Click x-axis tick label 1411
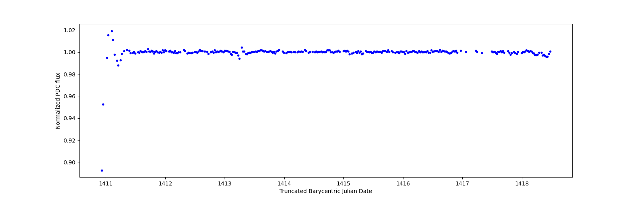The height and width of the screenshot is (199, 636). point(106,183)
